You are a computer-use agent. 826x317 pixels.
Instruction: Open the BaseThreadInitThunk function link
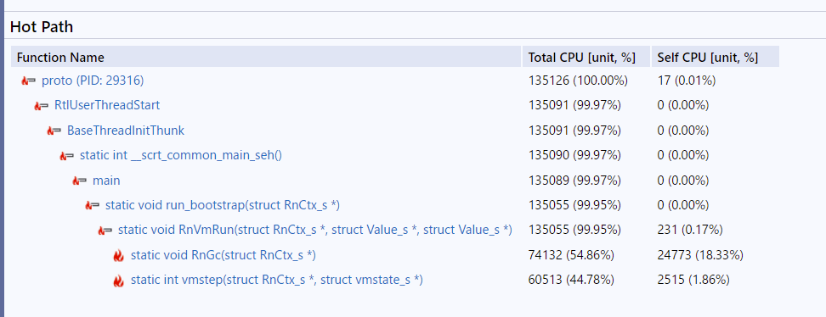pos(126,131)
